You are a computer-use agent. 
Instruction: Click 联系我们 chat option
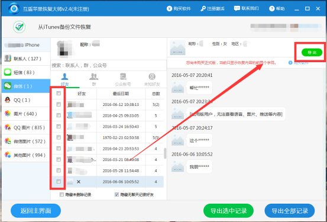pos(247,8)
